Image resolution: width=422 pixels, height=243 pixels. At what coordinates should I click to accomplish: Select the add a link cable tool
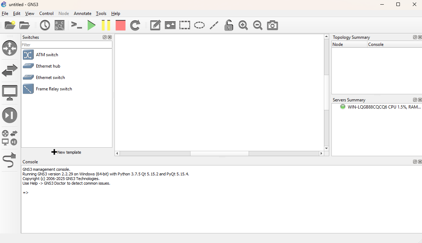(10, 160)
